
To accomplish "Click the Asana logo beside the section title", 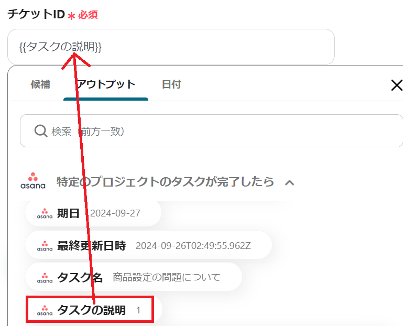I will (33, 181).
